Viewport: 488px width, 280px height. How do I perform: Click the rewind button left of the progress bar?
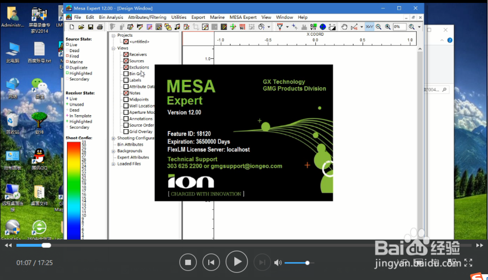point(8,245)
